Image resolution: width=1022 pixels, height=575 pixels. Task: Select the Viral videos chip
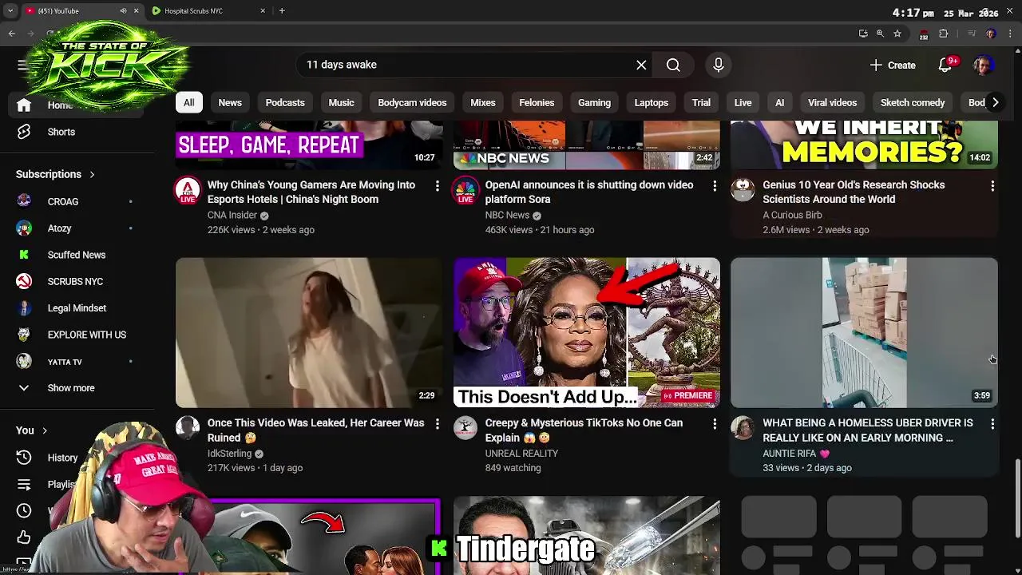(832, 102)
